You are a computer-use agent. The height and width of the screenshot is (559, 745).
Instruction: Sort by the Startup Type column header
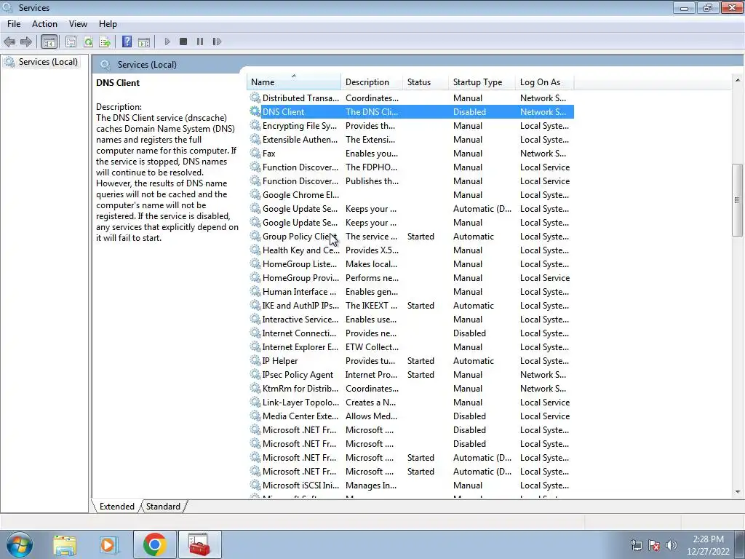[x=482, y=82]
